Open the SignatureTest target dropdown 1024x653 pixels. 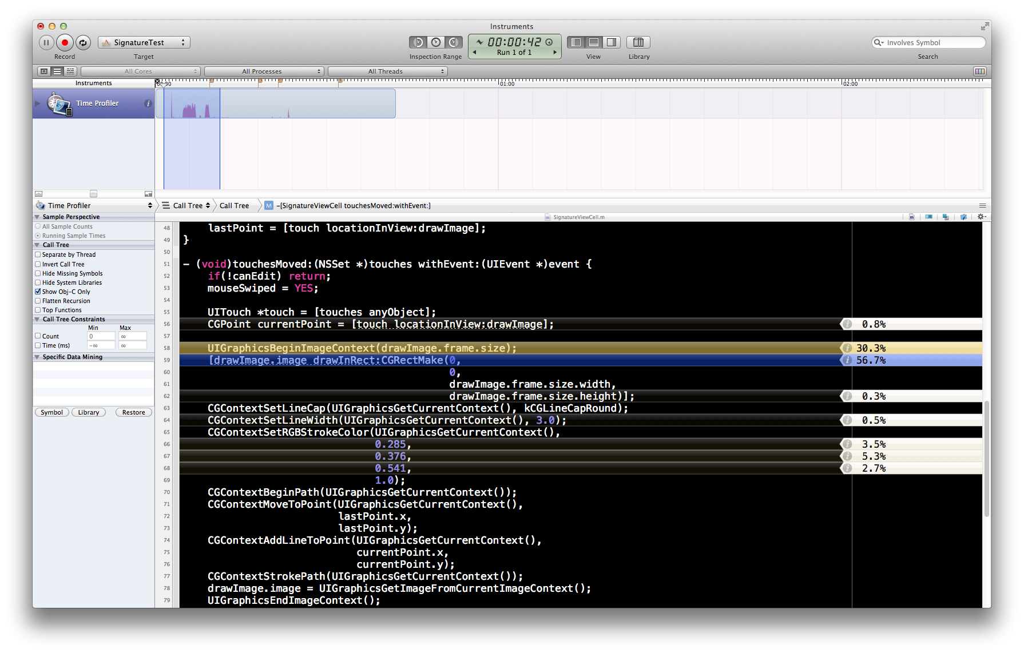pos(144,42)
